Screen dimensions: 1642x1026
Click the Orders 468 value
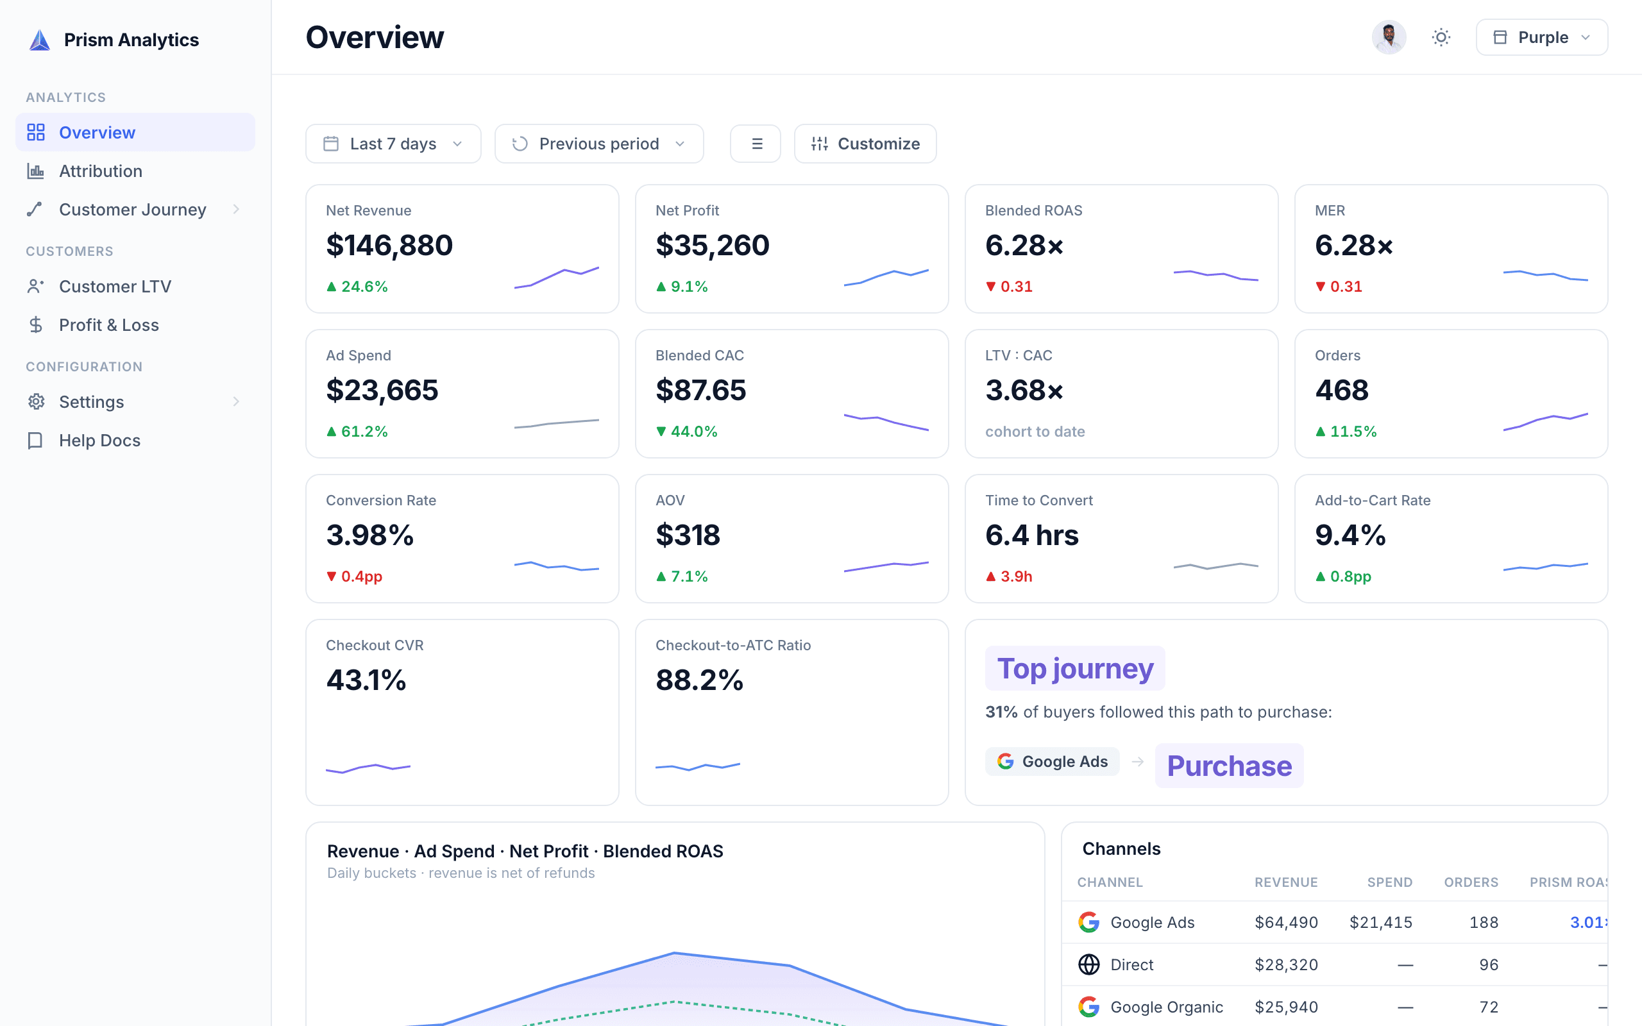pyautogui.click(x=1341, y=390)
